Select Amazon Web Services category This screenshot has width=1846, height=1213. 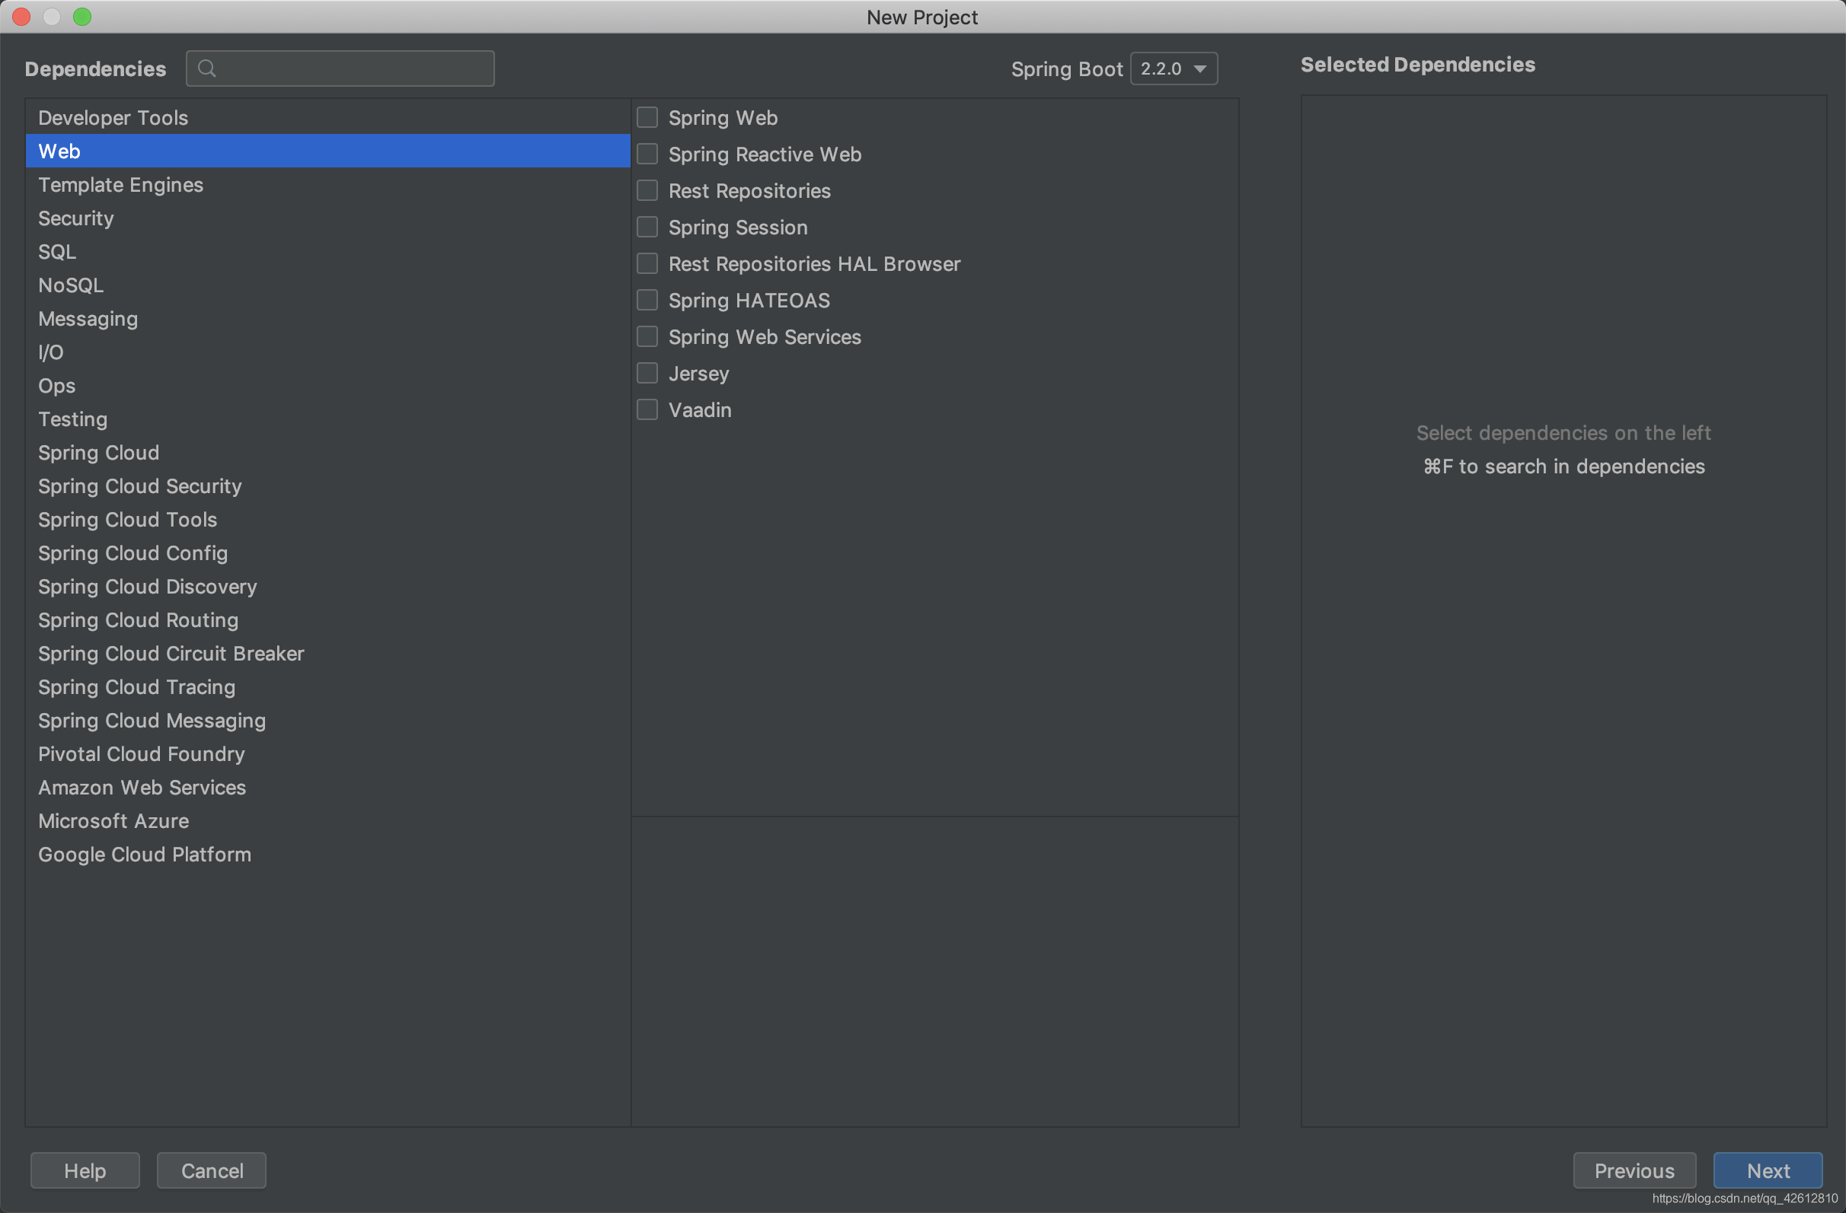[x=142, y=787]
